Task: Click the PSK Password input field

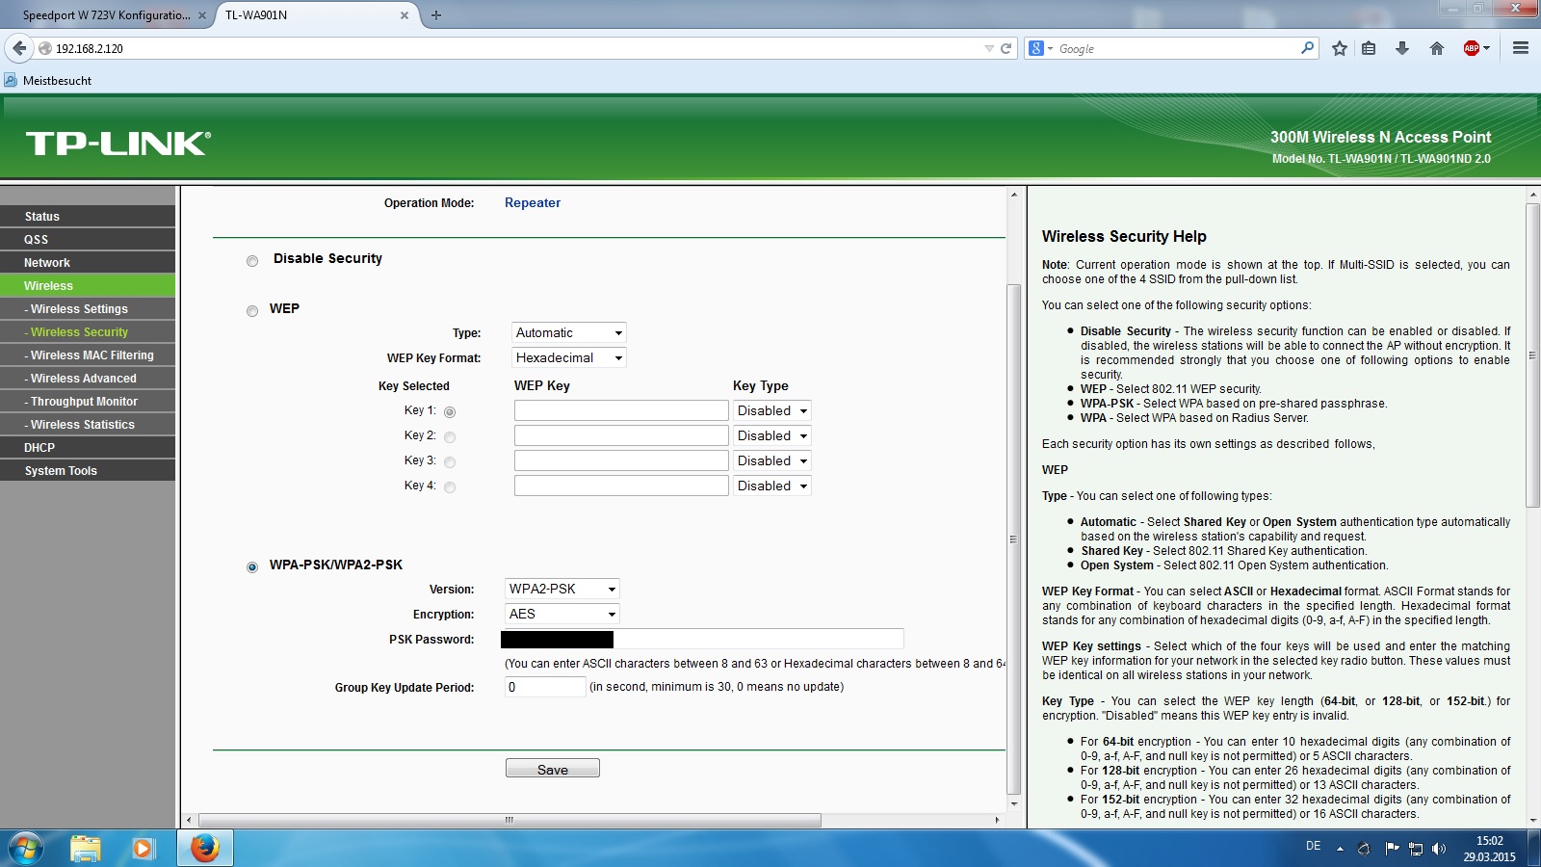Action: [702, 639]
